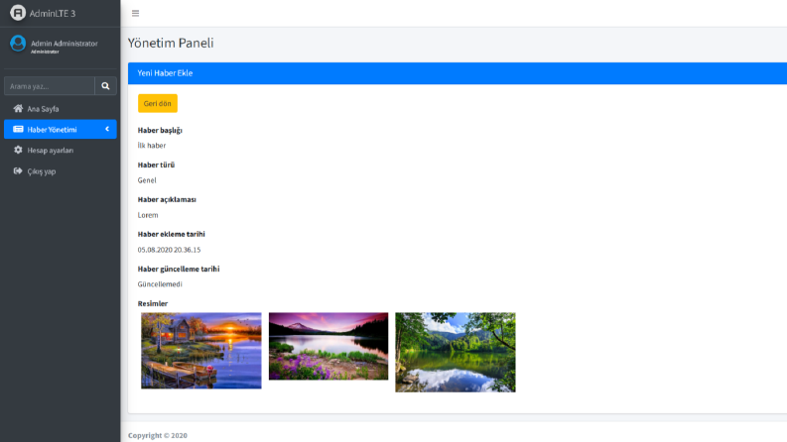Click the Resimler label
This screenshot has height=442, width=787.
tap(153, 303)
